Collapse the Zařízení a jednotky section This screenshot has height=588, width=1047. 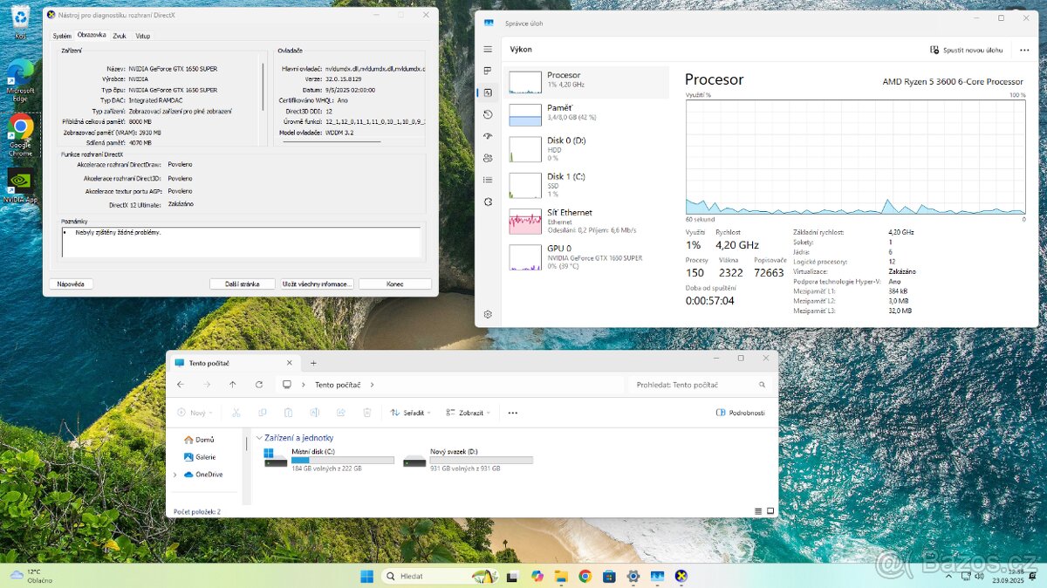pos(259,438)
